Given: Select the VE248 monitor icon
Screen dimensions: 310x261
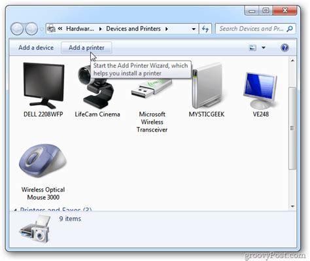Looking at the screenshot, I should [260, 90].
